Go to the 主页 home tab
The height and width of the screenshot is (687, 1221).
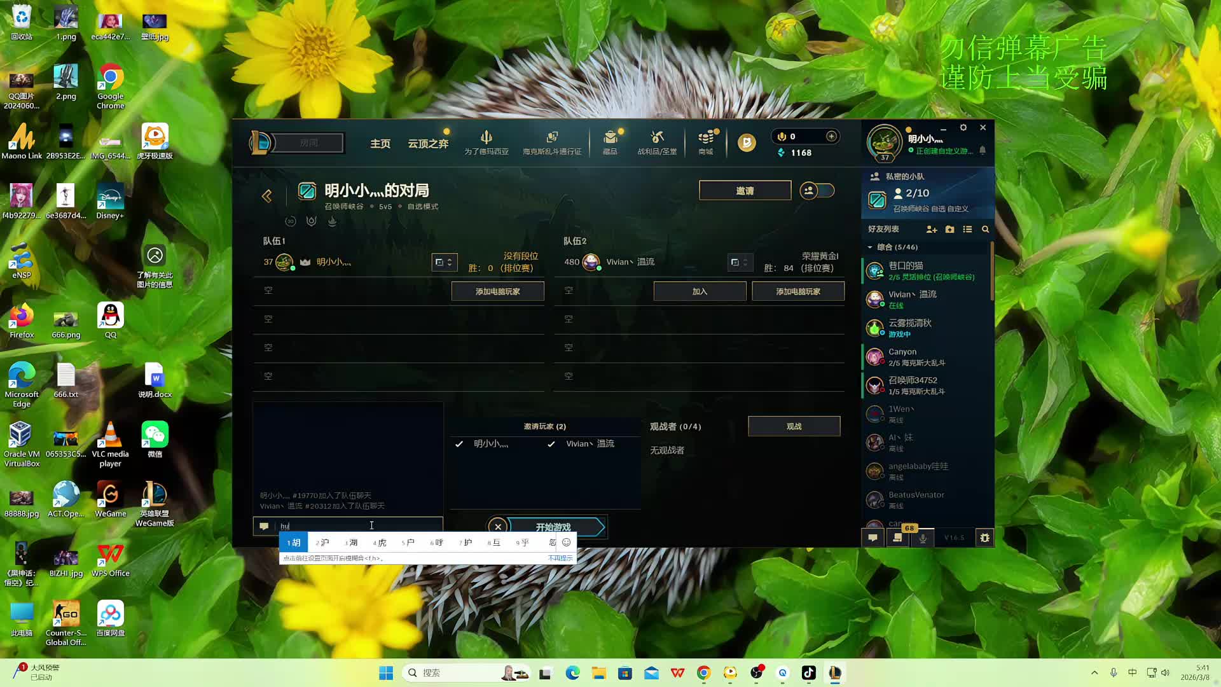[380, 144]
